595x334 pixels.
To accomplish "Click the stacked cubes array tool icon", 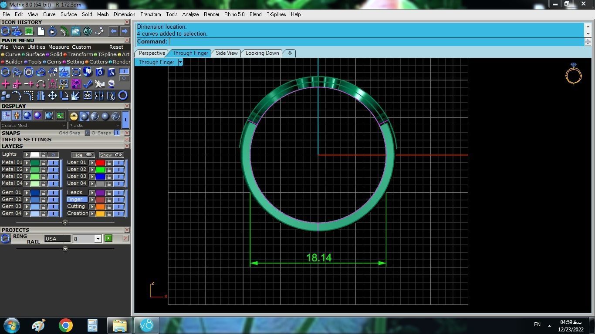I will (5, 95).
